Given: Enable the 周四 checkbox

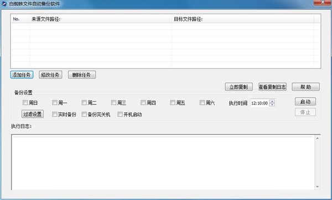Looking at the screenshot, I should [143, 103].
